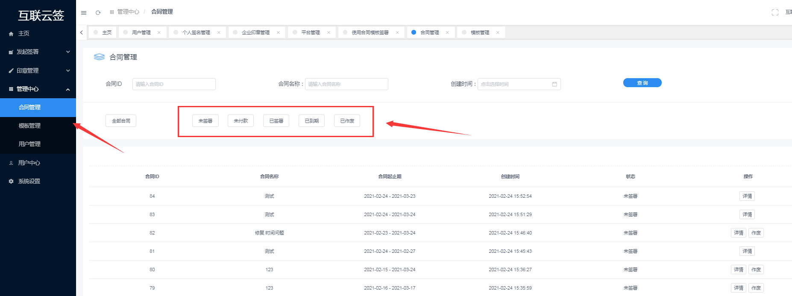
Task: Expand the 发起签署 menu chevron
Action: click(x=68, y=52)
